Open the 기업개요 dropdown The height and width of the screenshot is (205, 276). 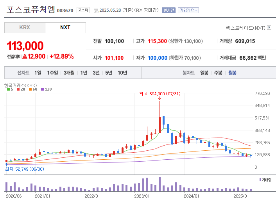point(188,10)
